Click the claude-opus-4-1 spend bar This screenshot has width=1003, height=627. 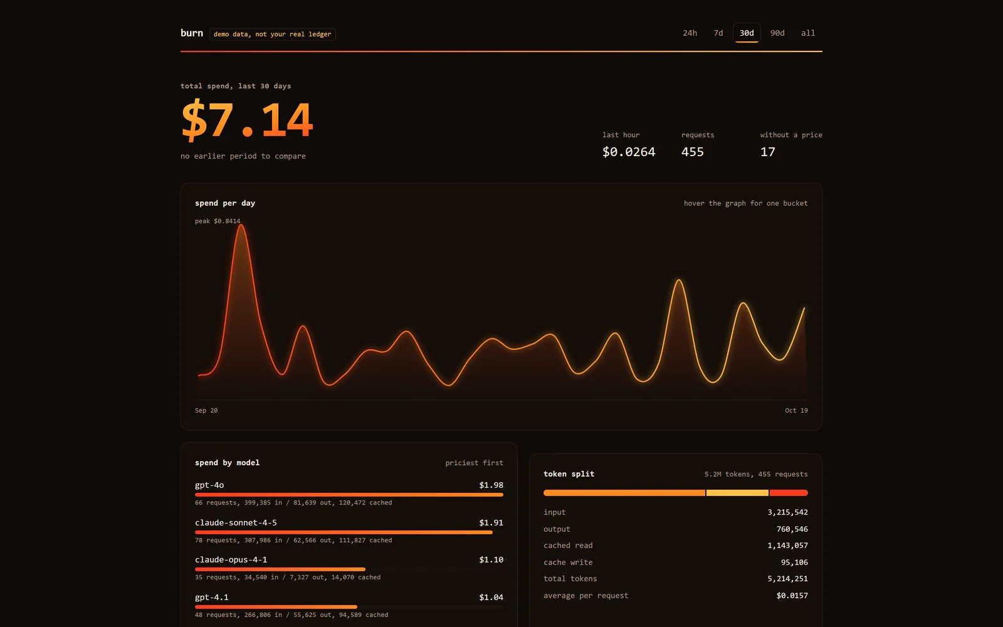(280, 569)
